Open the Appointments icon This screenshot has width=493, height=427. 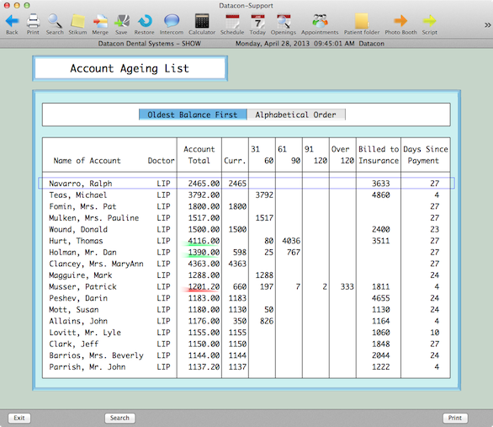pos(320,21)
